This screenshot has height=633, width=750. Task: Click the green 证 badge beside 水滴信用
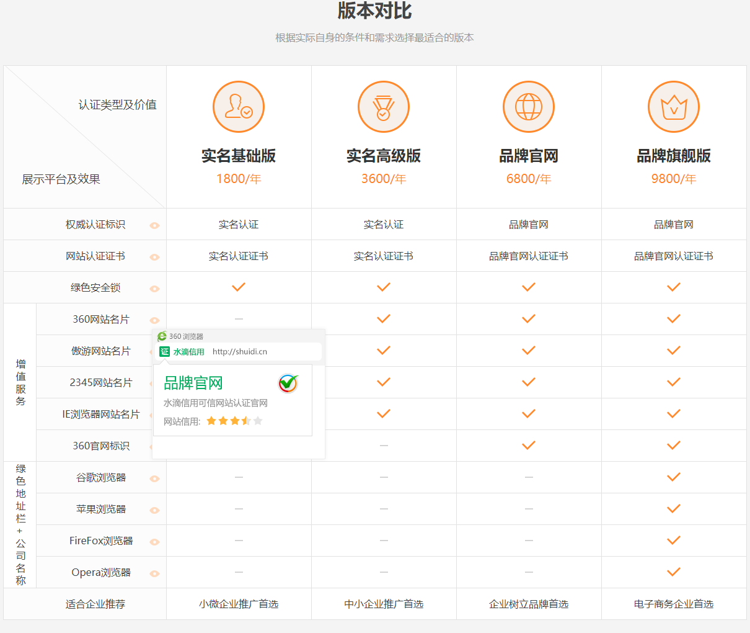164,352
